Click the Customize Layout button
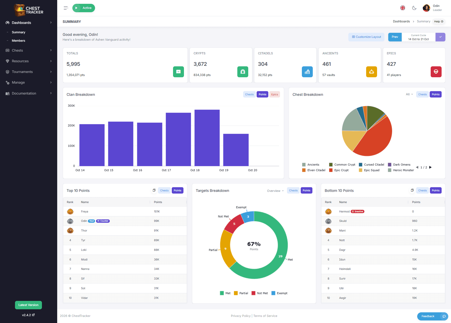Screen dimensions: 451x323 coord(366,37)
